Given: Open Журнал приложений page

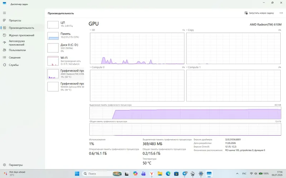Looking at the screenshot, I should coord(22,35).
